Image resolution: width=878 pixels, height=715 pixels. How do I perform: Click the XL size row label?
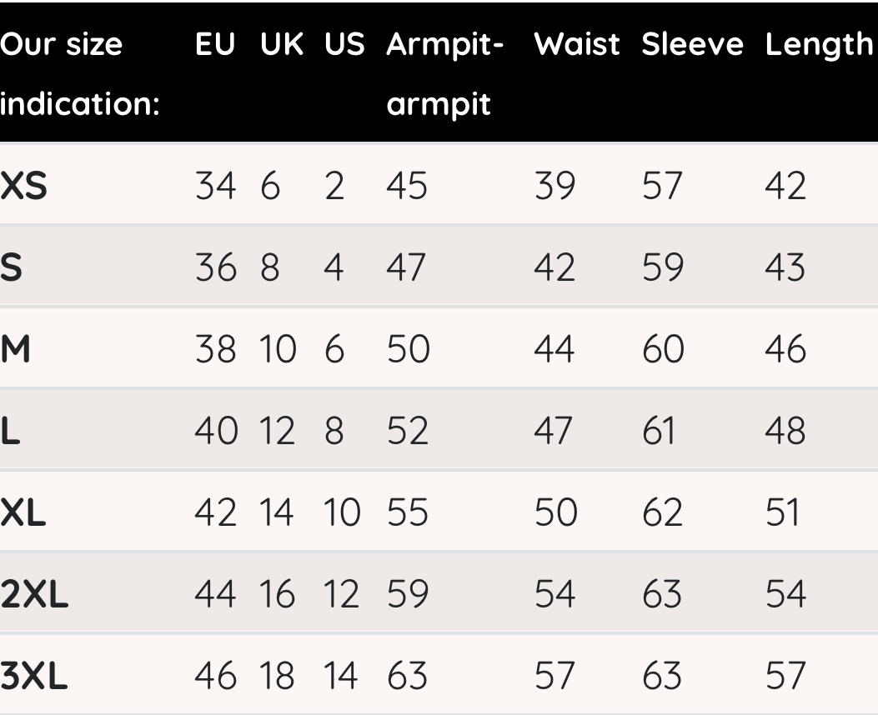(23, 513)
